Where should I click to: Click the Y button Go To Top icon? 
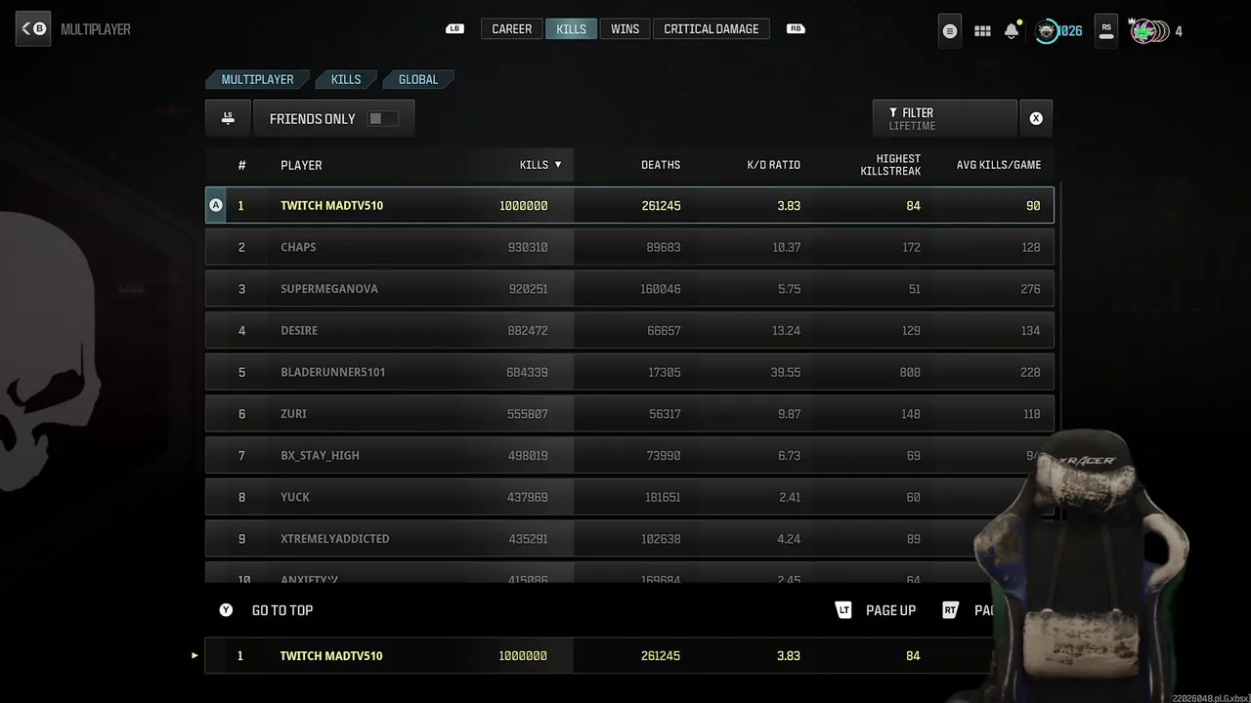coord(226,610)
